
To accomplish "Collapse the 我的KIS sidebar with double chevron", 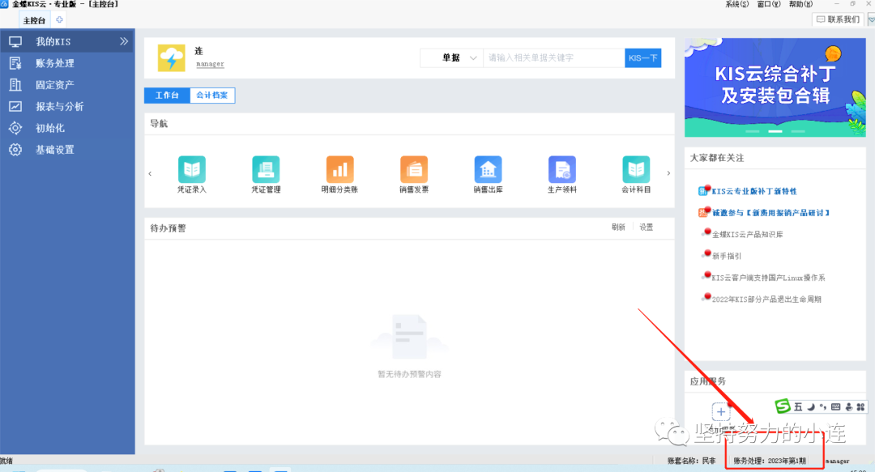I will coord(124,41).
